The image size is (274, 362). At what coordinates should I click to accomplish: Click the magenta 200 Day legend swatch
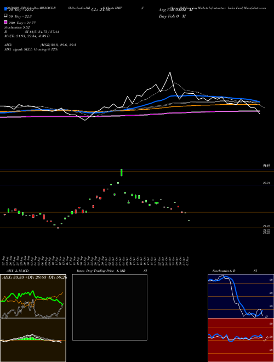point(6,22)
